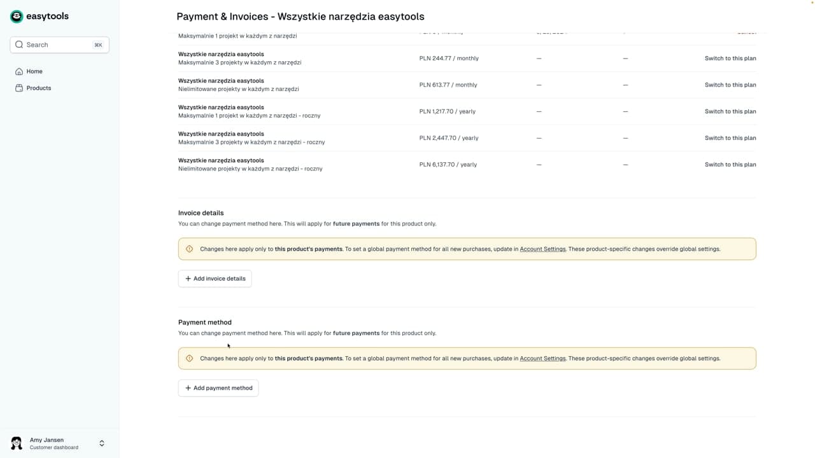This screenshot has height=458, width=815.
Task: Select the price text "PLN 244.77 / monthly"
Action: tap(449, 59)
